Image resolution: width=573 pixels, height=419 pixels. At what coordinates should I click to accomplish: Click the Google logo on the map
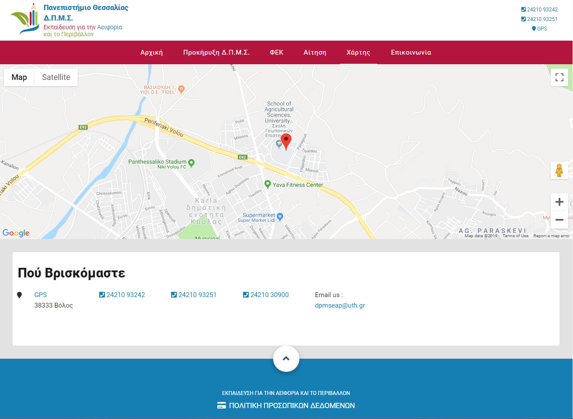coord(16,233)
